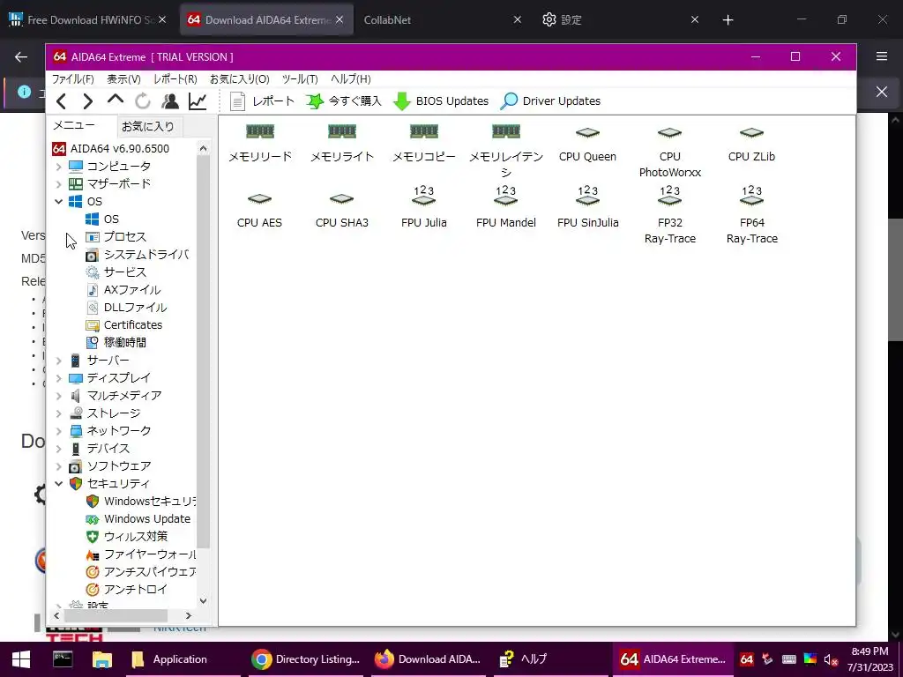This screenshot has height=677, width=903.
Task: Expand the ストレージ tree node
Action: point(58,413)
